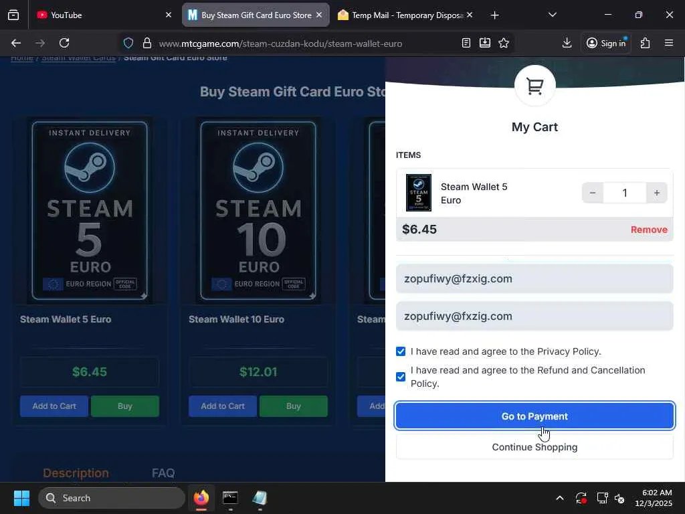Click the network display tray icon

(603, 498)
